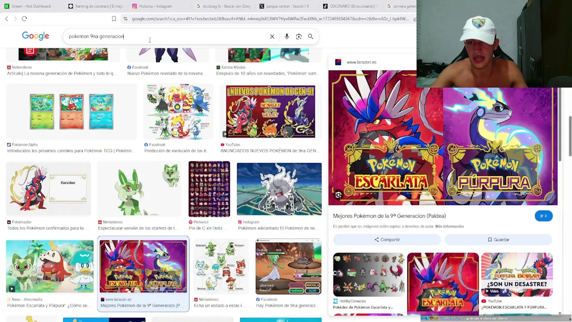Click the browser back arrow
This screenshot has width=572, height=322.
(7, 19)
